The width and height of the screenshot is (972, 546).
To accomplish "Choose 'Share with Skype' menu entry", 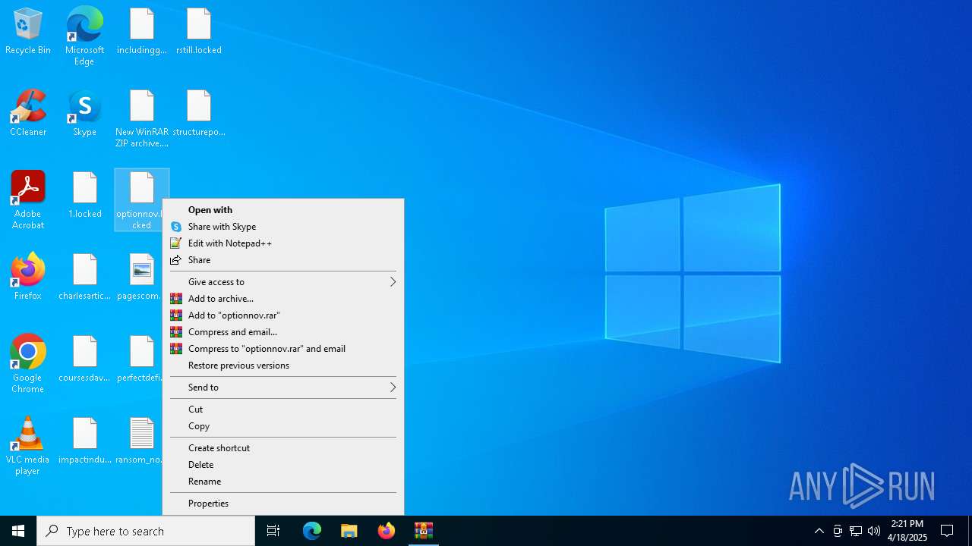I will pyautogui.click(x=283, y=227).
